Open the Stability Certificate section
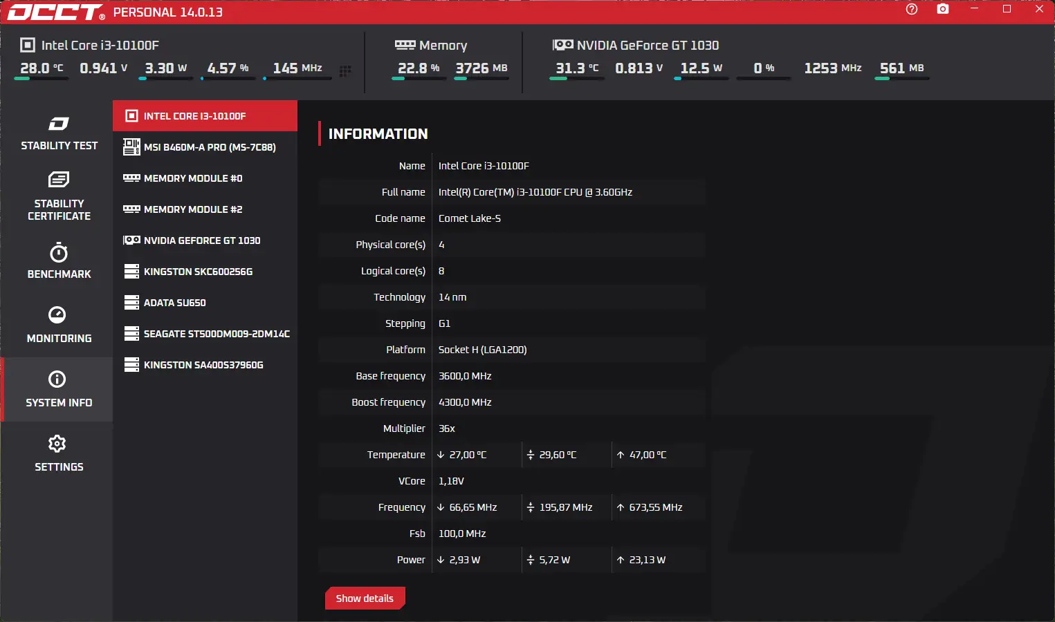 59,196
